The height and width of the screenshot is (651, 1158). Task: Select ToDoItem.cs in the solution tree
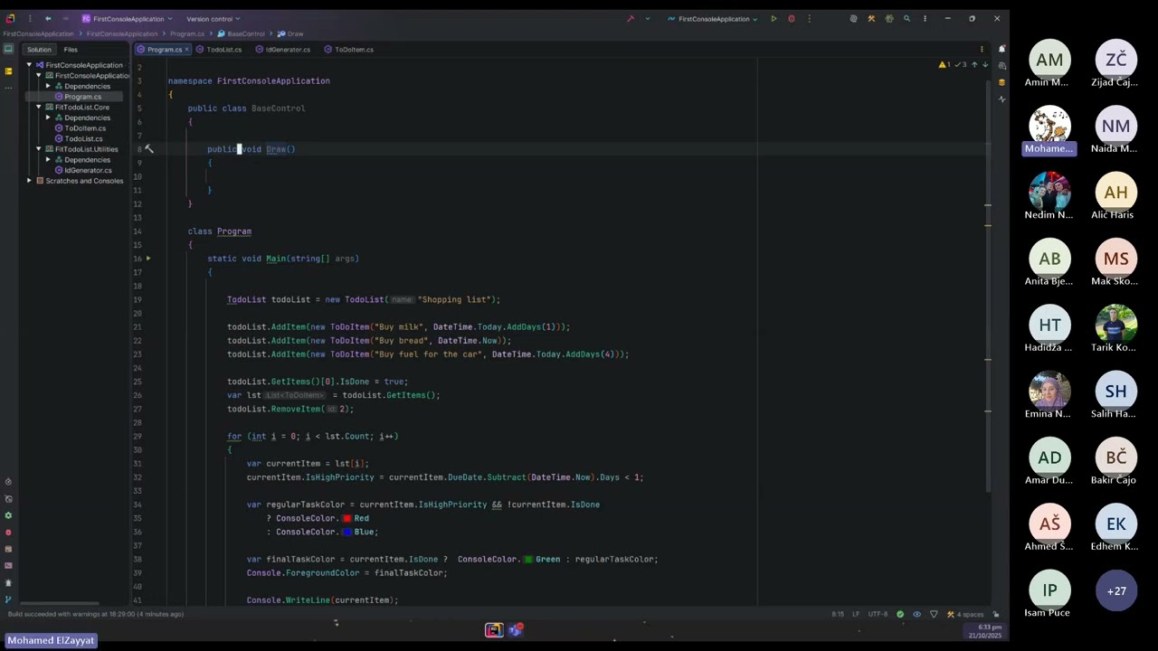(x=84, y=128)
